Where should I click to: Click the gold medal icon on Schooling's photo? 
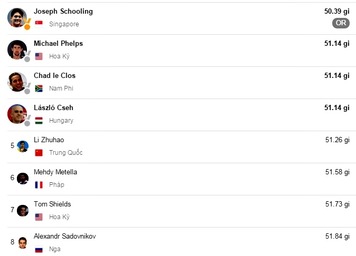(26, 24)
